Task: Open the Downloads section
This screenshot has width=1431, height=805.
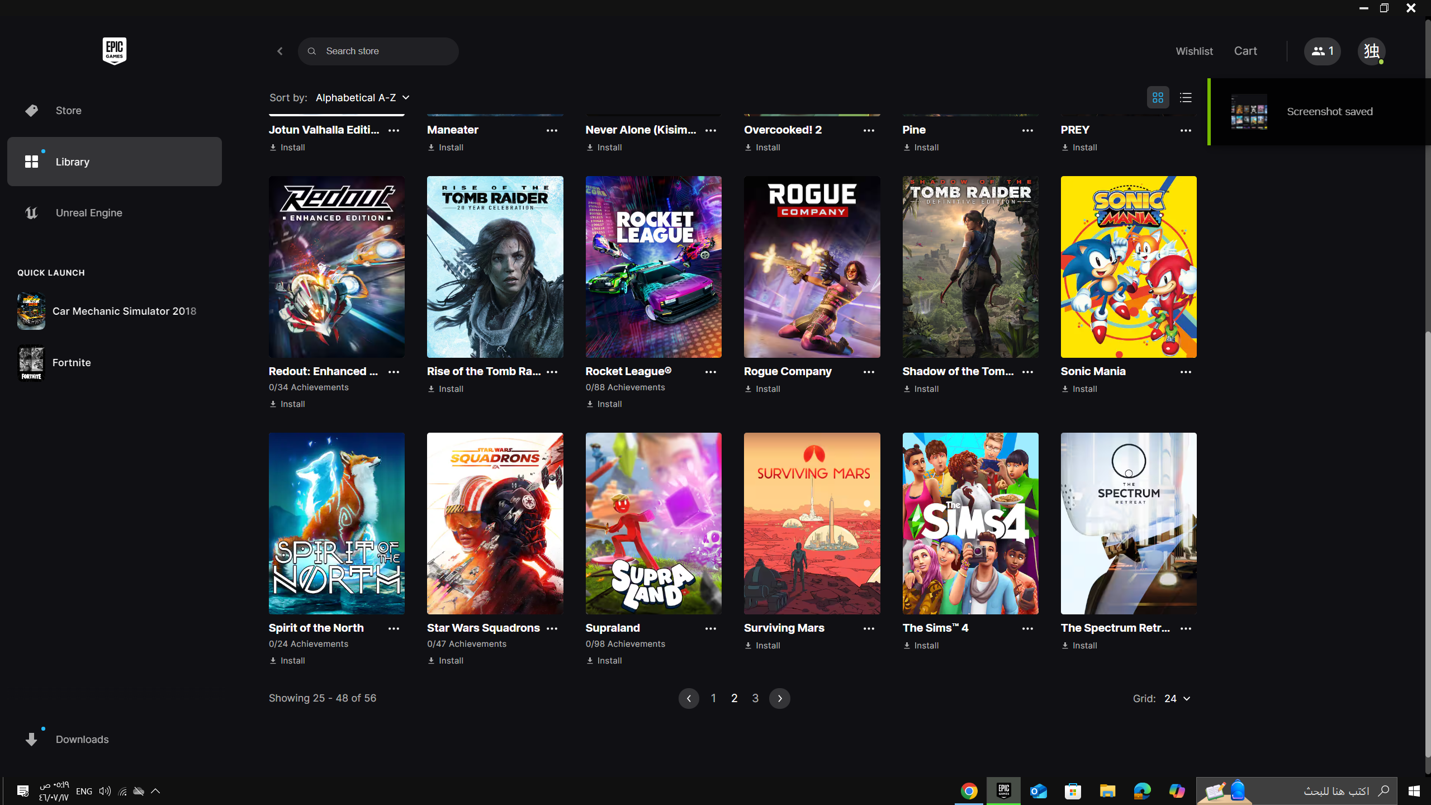Action: click(x=114, y=740)
